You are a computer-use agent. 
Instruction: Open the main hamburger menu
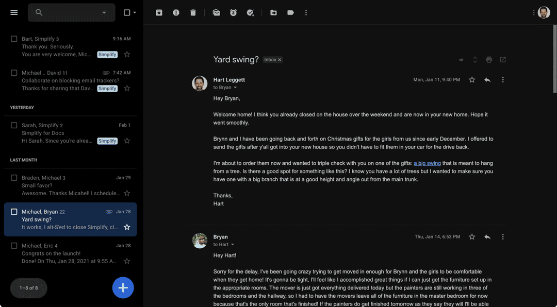(14, 12)
